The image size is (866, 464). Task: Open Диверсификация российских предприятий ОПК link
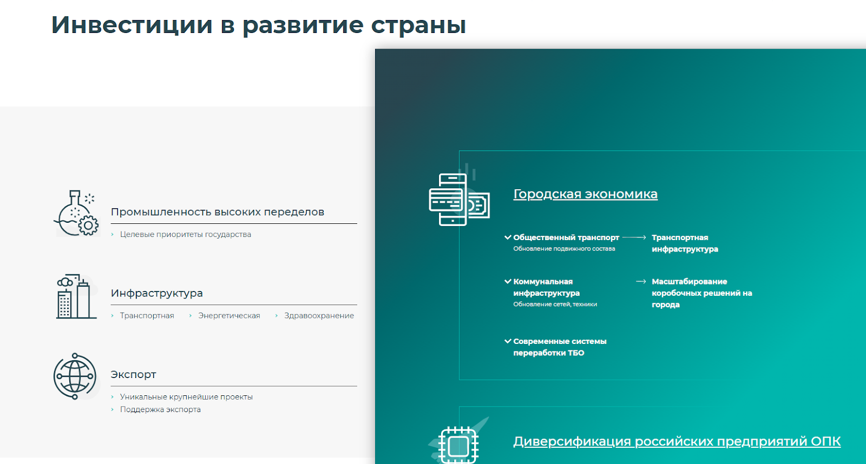point(677,441)
